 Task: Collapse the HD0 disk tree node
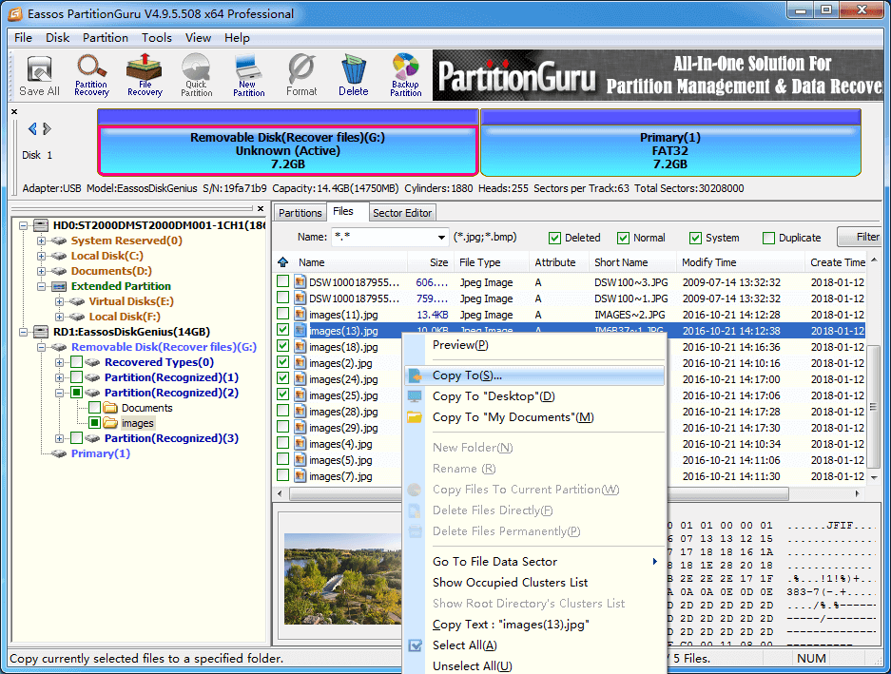[23, 225]
